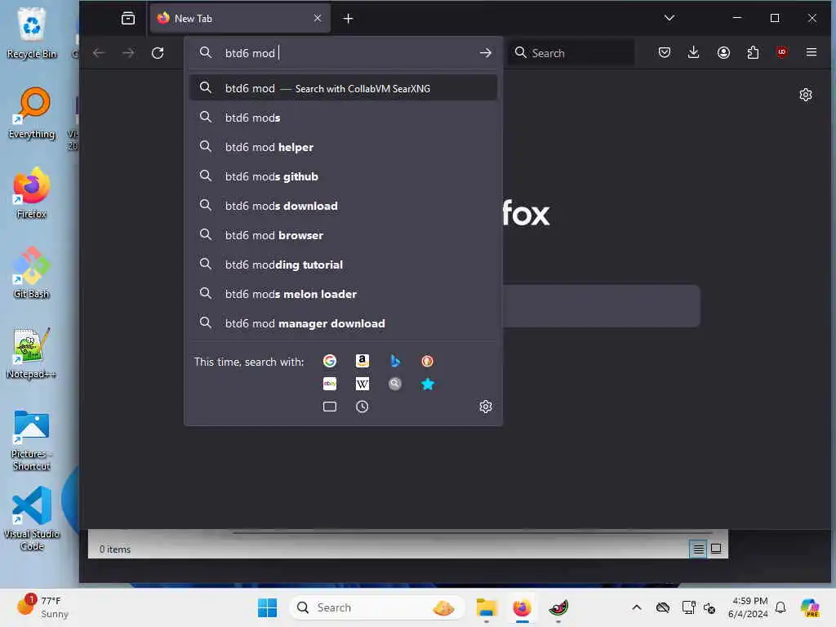Viewport: 836px width, 627px height.
Task: Search bookmarks via blue star icon
Action: (x=427, y=384)
